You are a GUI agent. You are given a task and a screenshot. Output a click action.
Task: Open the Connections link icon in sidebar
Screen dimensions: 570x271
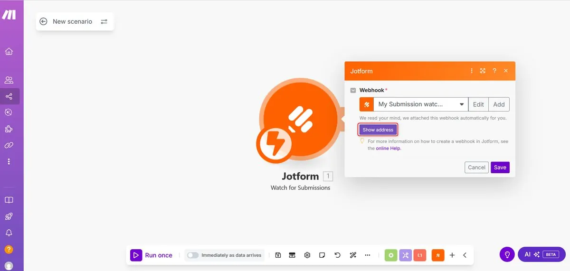click(x=9, y=145)
